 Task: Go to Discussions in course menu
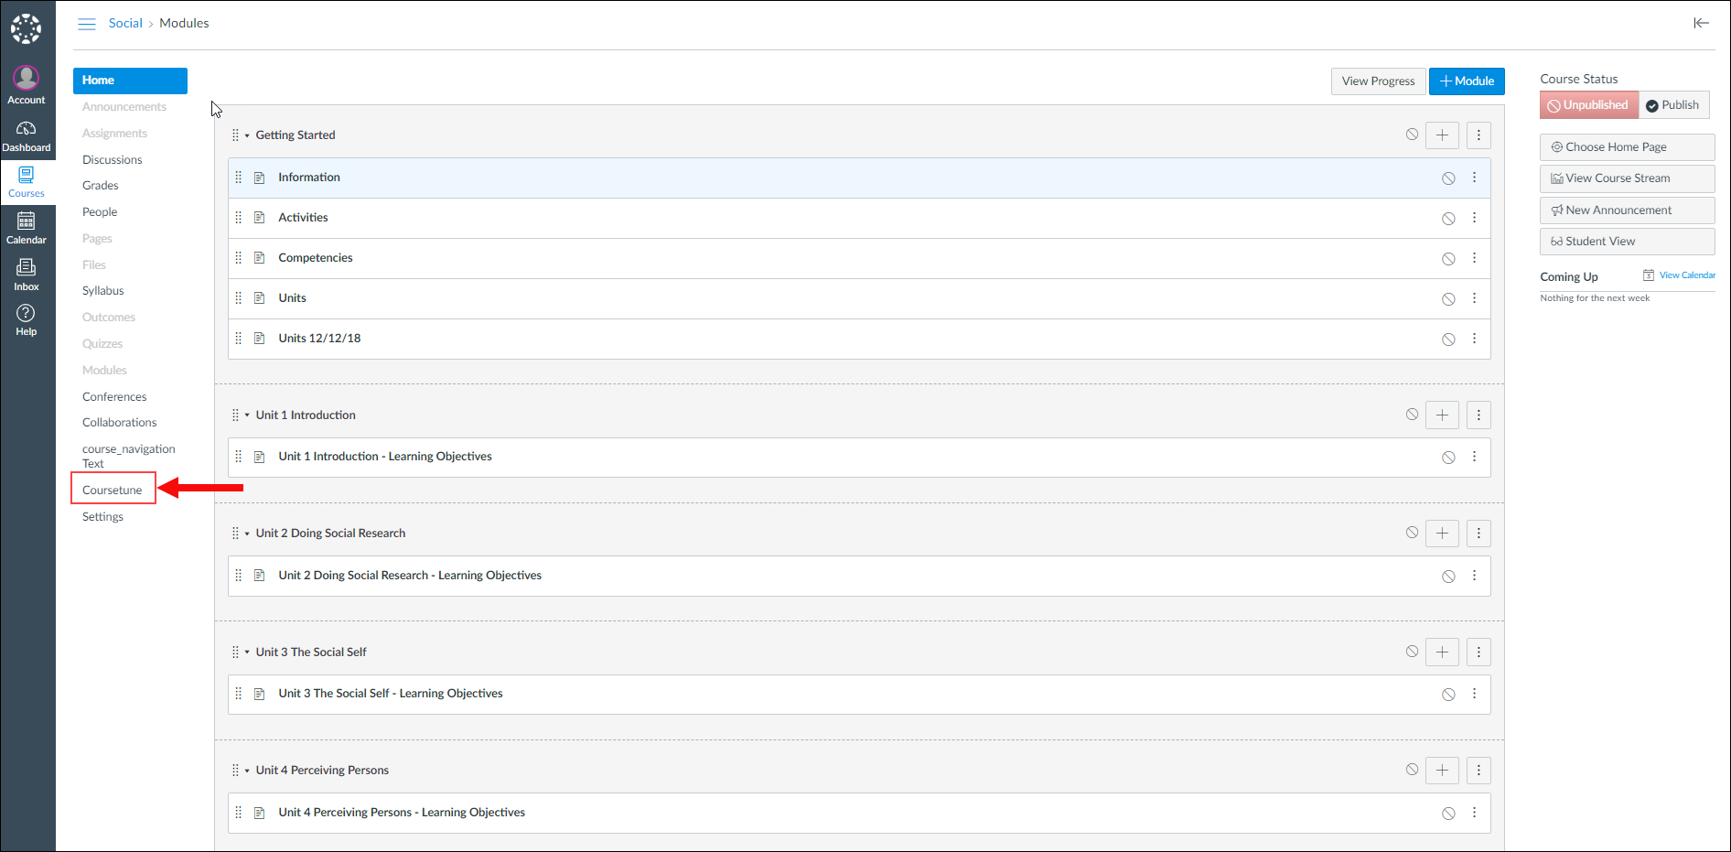[x=113, y=160]
